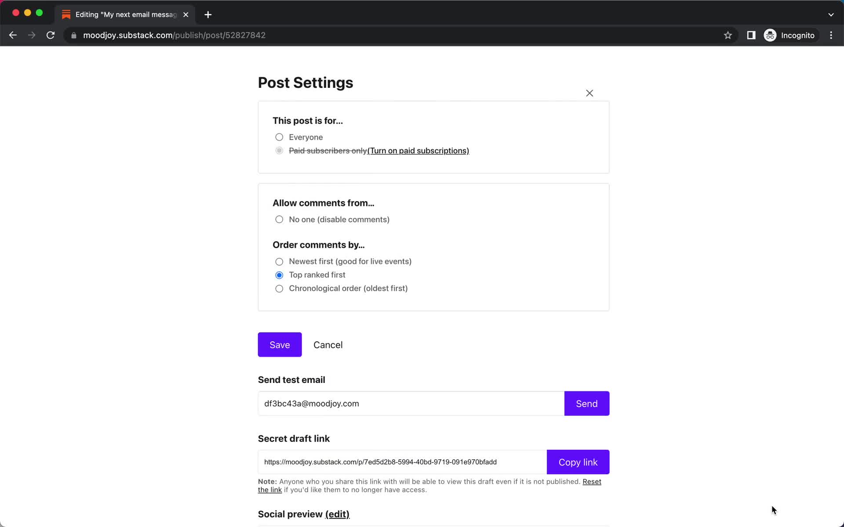Click the Send test email button

586,403
